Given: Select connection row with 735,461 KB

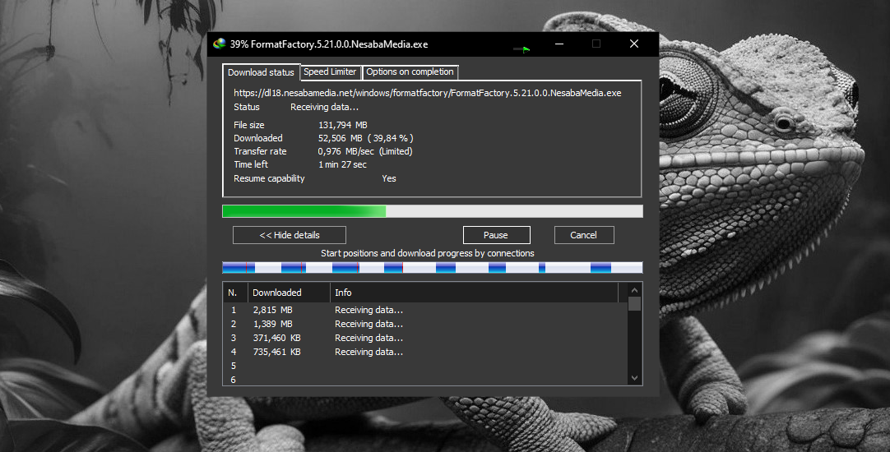Looking at the screenshot, I should (426, 352).
